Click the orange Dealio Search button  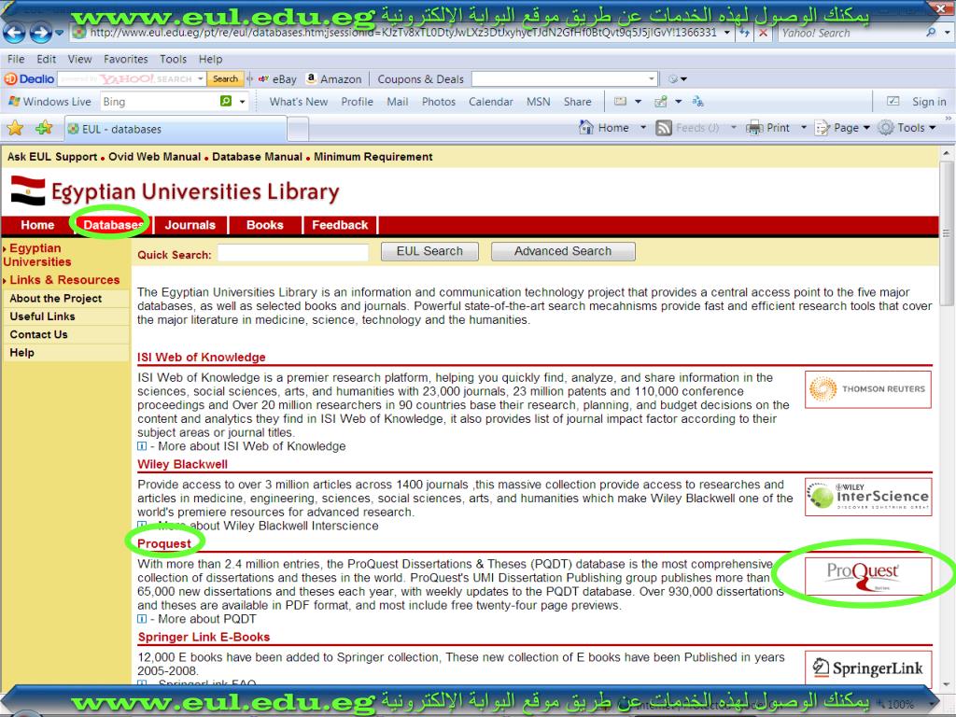225,78
